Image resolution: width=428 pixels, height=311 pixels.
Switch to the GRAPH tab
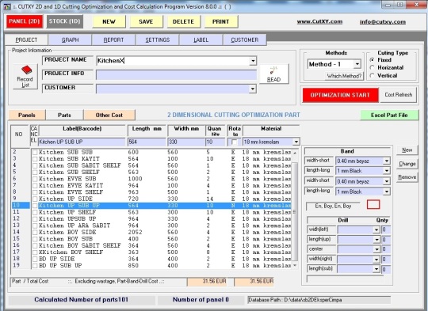(x=71, y=40)
